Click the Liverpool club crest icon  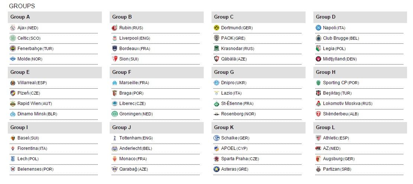pyautogui.click(x=115, y=38)
